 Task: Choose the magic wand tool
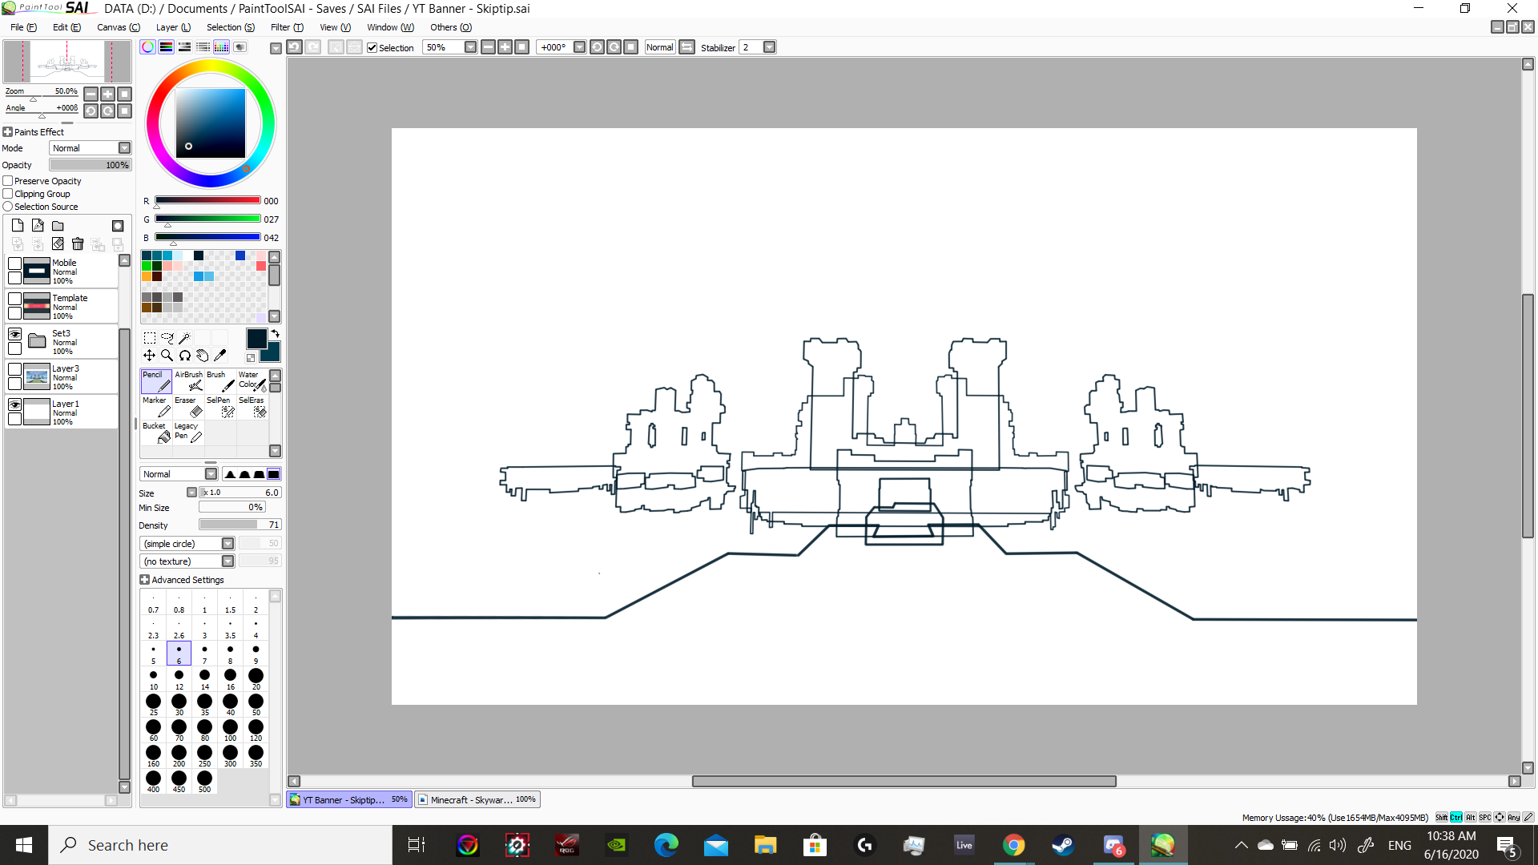click(185, 338)
